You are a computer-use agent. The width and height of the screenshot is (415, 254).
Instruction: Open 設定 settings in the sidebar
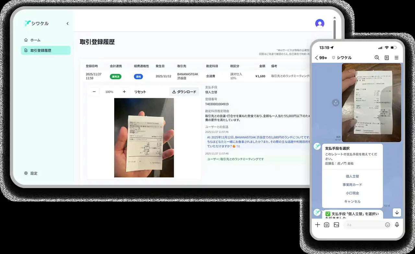point(34,173)
